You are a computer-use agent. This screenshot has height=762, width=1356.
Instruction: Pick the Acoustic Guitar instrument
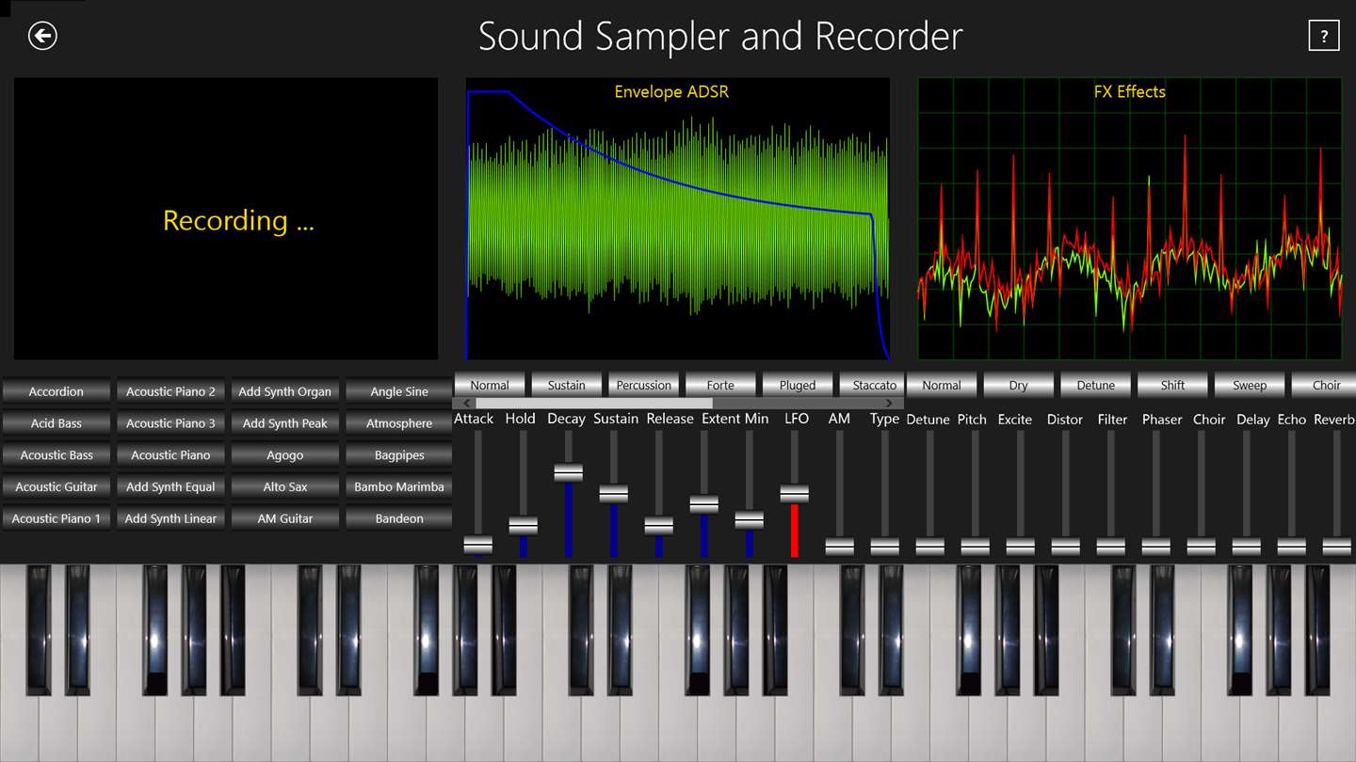click(x=56, y=486)
